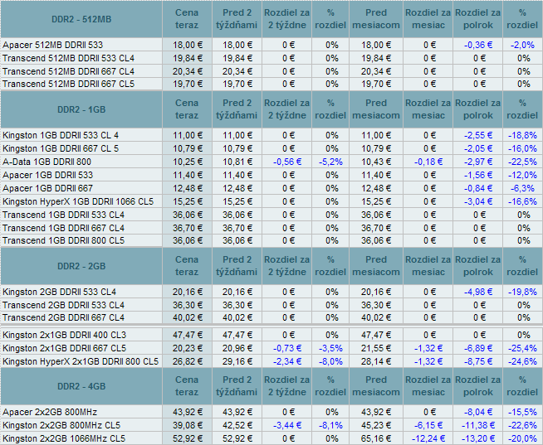Click 'Apacer 2x2GB 800MHz' product name
The width and height of the screenshot is (543, 445).
pyautogui.click(x=50, y=412)
